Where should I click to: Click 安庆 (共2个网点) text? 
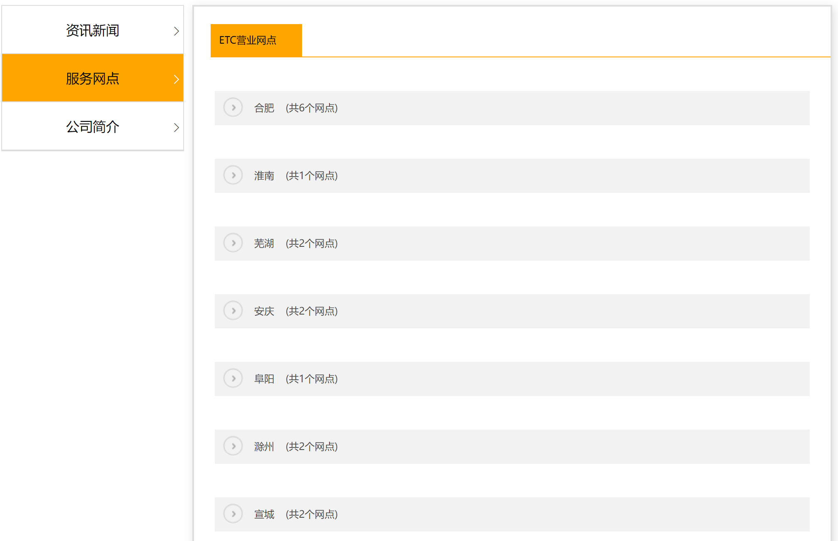(x=296, y=311)
